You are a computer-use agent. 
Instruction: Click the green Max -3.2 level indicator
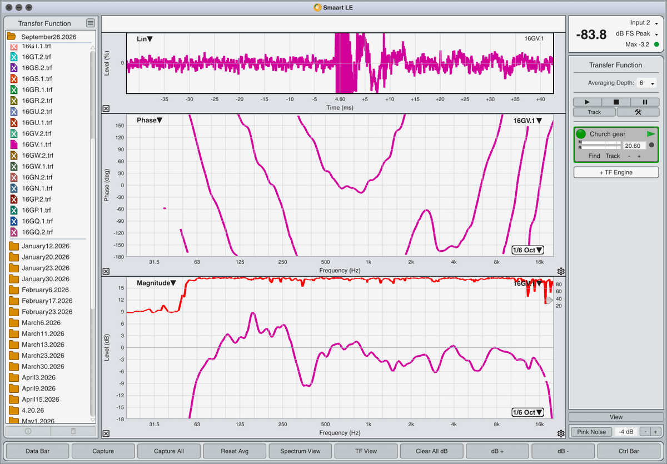coord(656,44)
